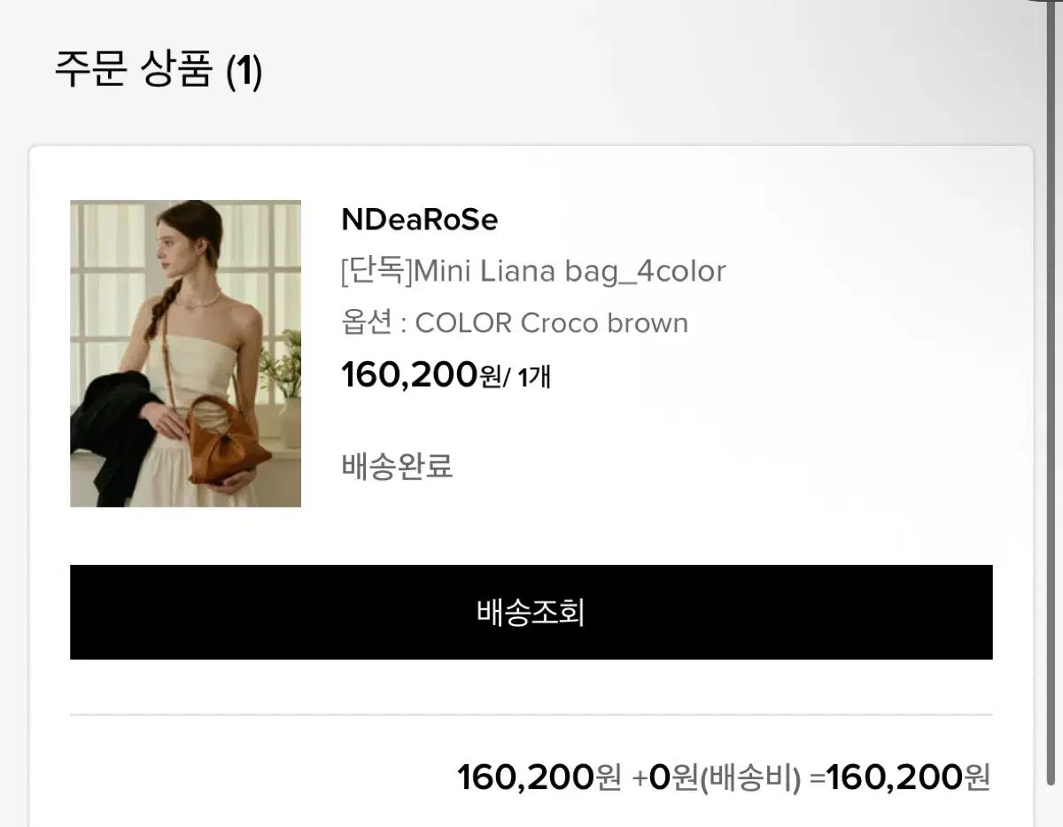
Task: Click the first 160,200원 subtotal in summary row
Action: point(539,777)
